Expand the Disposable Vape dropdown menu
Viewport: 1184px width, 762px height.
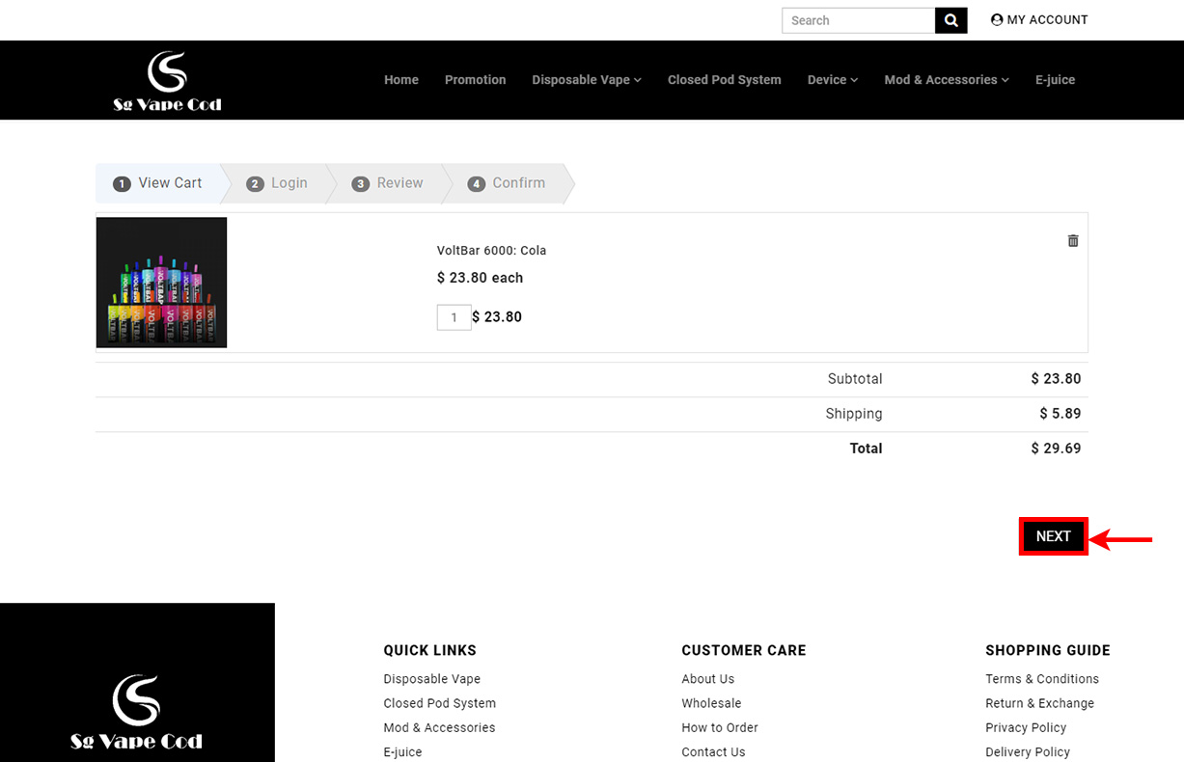(x=587, y=80)
